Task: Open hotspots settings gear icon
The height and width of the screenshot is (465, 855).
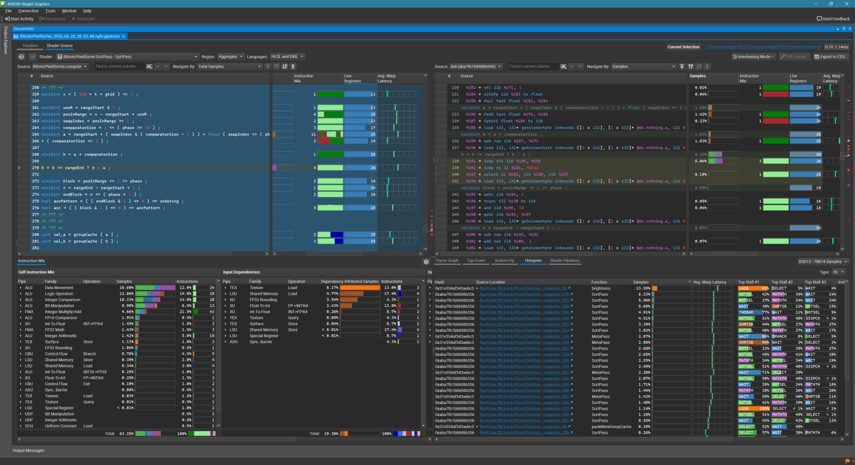Action: 425,261
